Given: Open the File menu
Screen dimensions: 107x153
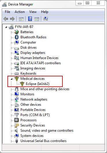Looking at the screenshot, I should 7,12.
